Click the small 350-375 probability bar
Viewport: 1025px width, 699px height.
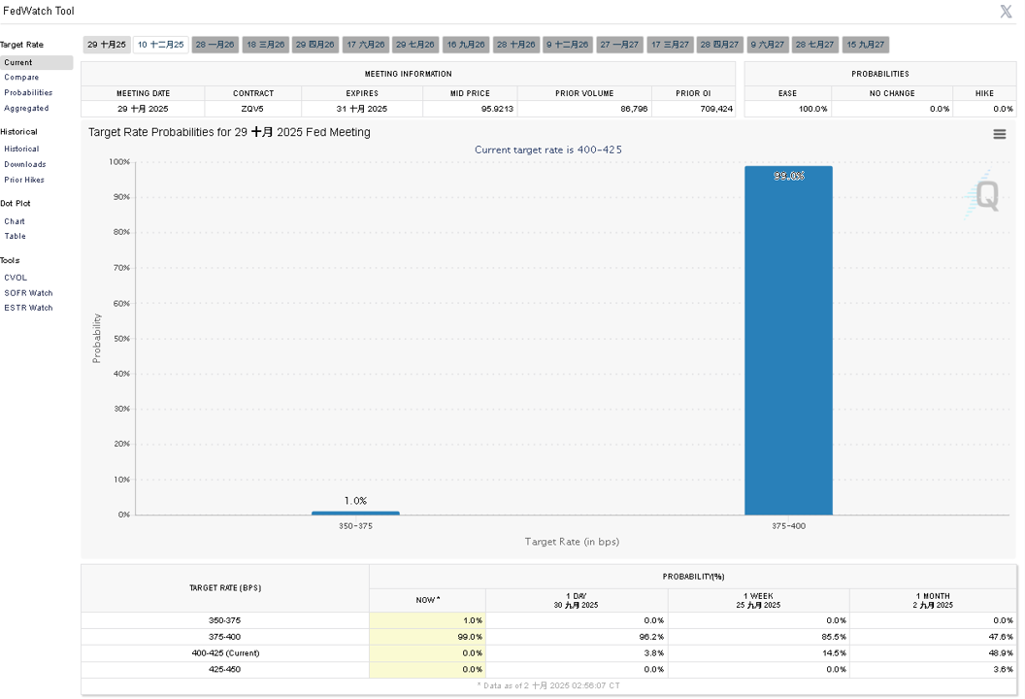(x=355, y=513)
